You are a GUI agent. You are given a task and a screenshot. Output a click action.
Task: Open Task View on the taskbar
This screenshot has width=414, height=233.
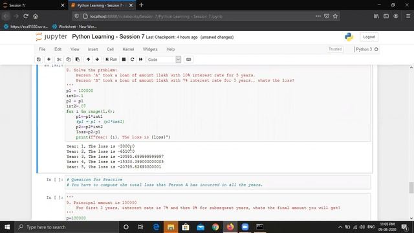(x=140, y=227)
